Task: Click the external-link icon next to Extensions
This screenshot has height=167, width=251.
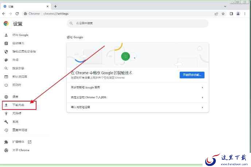Action: tap(30, 142)
